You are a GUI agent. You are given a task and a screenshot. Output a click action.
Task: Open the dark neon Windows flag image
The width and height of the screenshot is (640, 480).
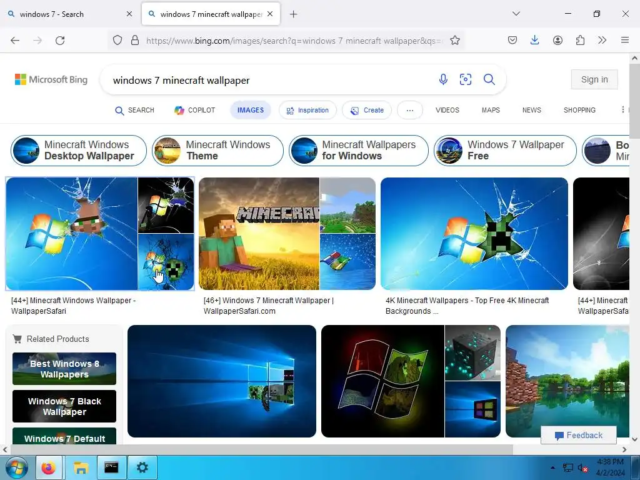[382, 381]
